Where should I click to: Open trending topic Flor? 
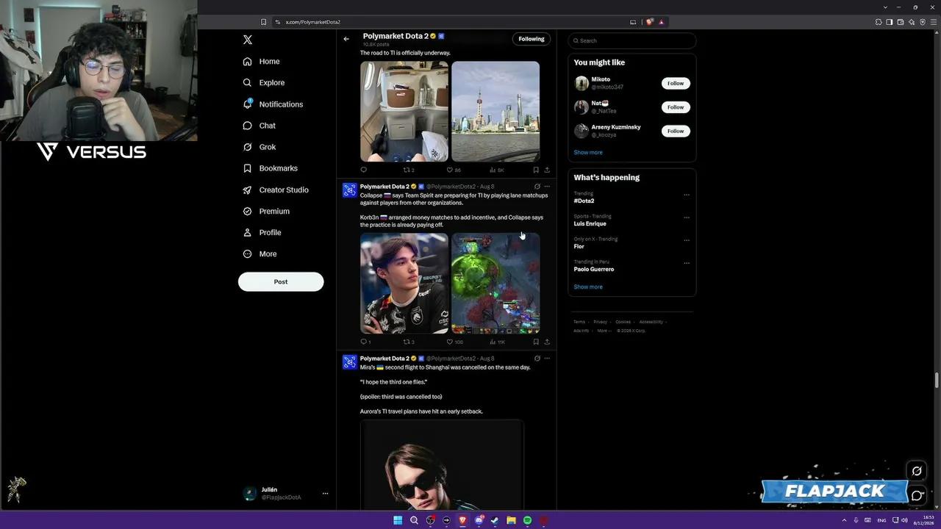click(x=579, y=246)
